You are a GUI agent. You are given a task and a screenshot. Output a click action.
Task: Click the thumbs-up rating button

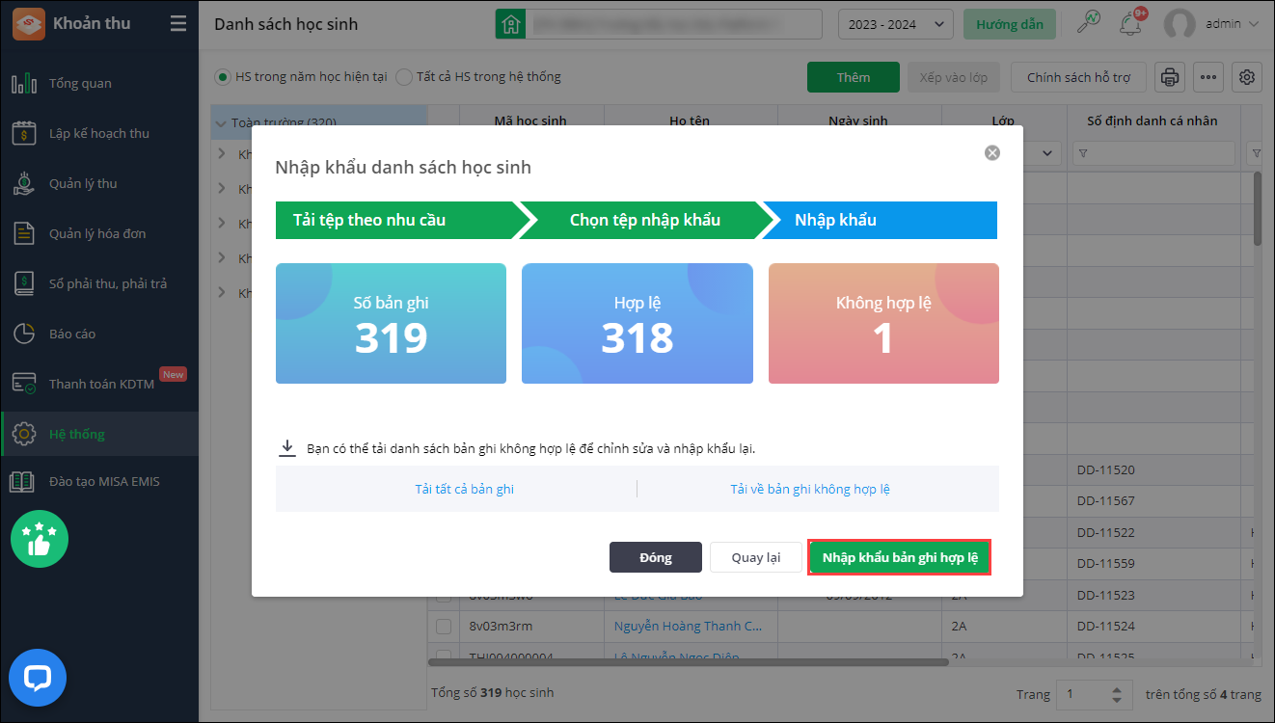coord(40,539)
